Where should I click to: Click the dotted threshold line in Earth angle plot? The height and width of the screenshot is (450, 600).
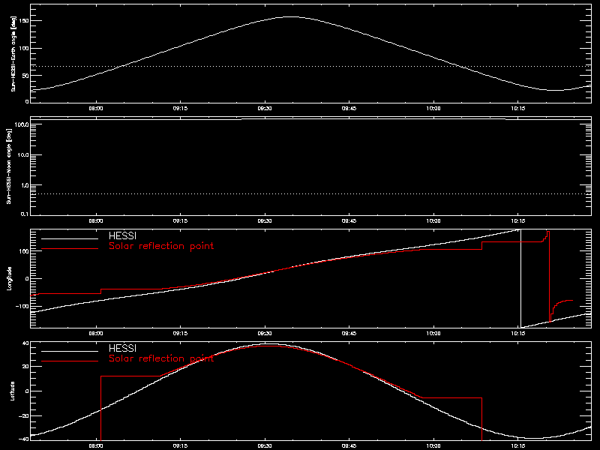pos(310,66)
